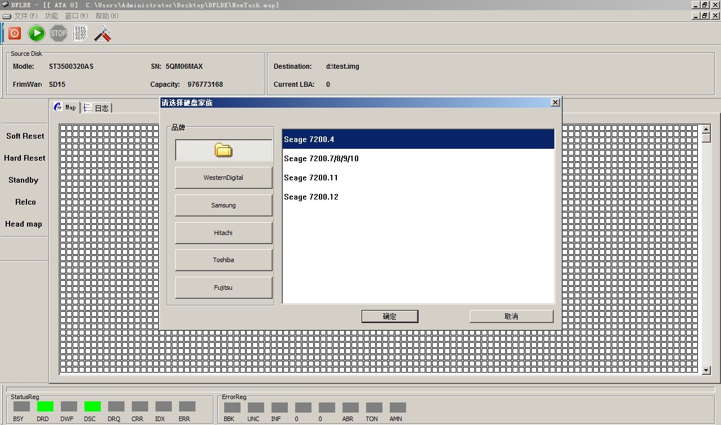The height and width of the screenshot is (425, 721).
Task: Click the red power button in toolbar
Action: (x=15, y=33)
